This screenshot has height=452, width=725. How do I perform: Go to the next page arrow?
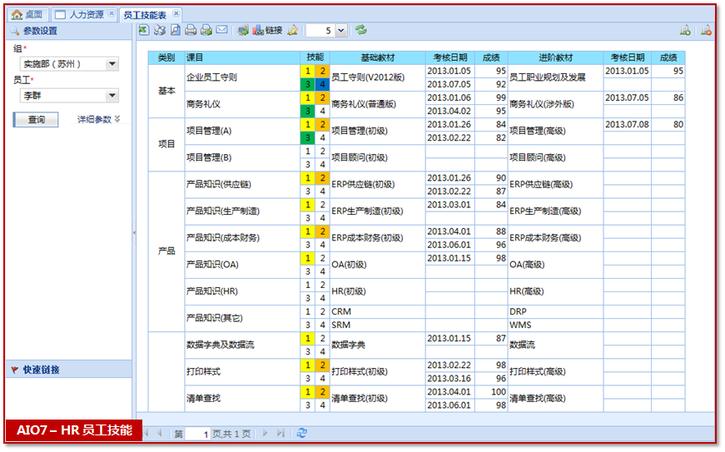pos(266,433)
